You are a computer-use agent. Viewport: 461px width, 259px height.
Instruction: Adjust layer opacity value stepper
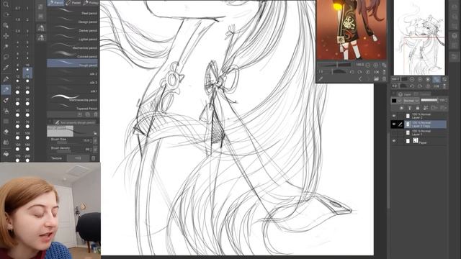[x=447, y=101]
